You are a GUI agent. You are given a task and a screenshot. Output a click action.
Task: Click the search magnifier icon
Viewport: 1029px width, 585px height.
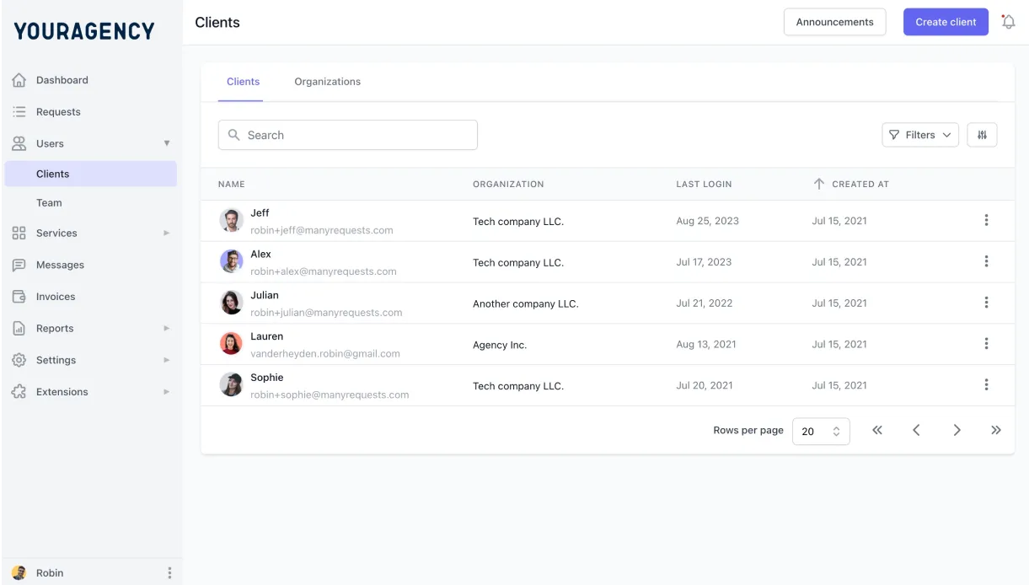pyautogui.click(x=233, y=134)
